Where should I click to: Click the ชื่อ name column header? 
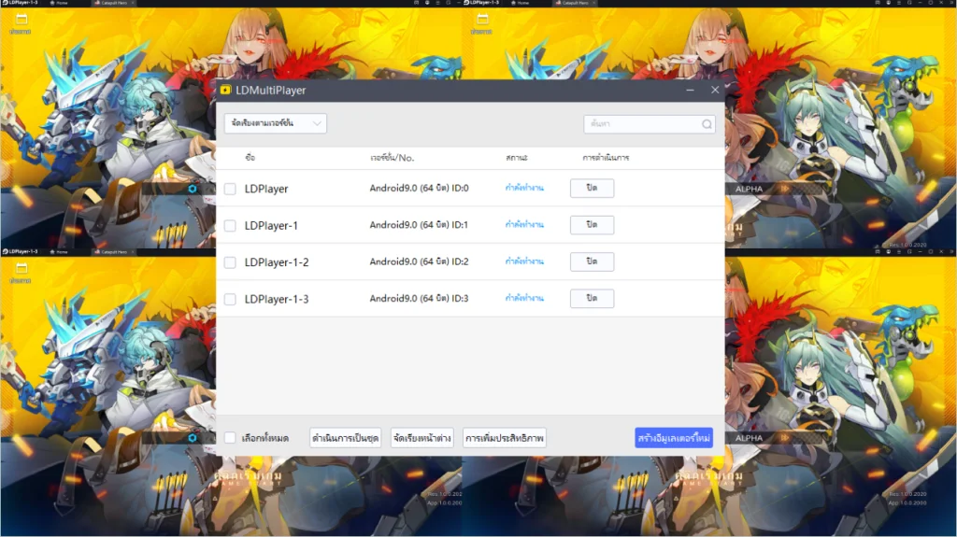[x=250, y=158]
